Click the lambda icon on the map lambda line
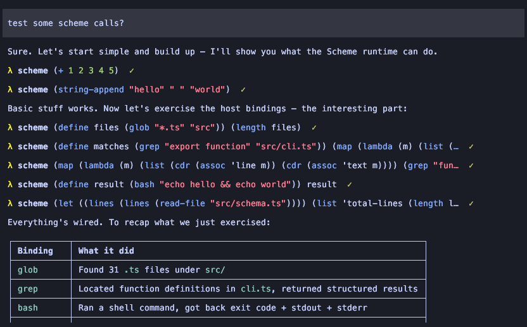Screen dimensions: 527x327 click(x=10, y=166)
